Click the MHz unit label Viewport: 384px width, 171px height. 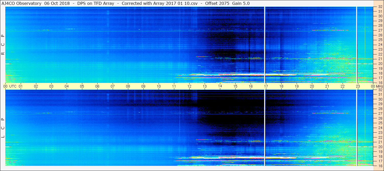(x=379, y=86)
